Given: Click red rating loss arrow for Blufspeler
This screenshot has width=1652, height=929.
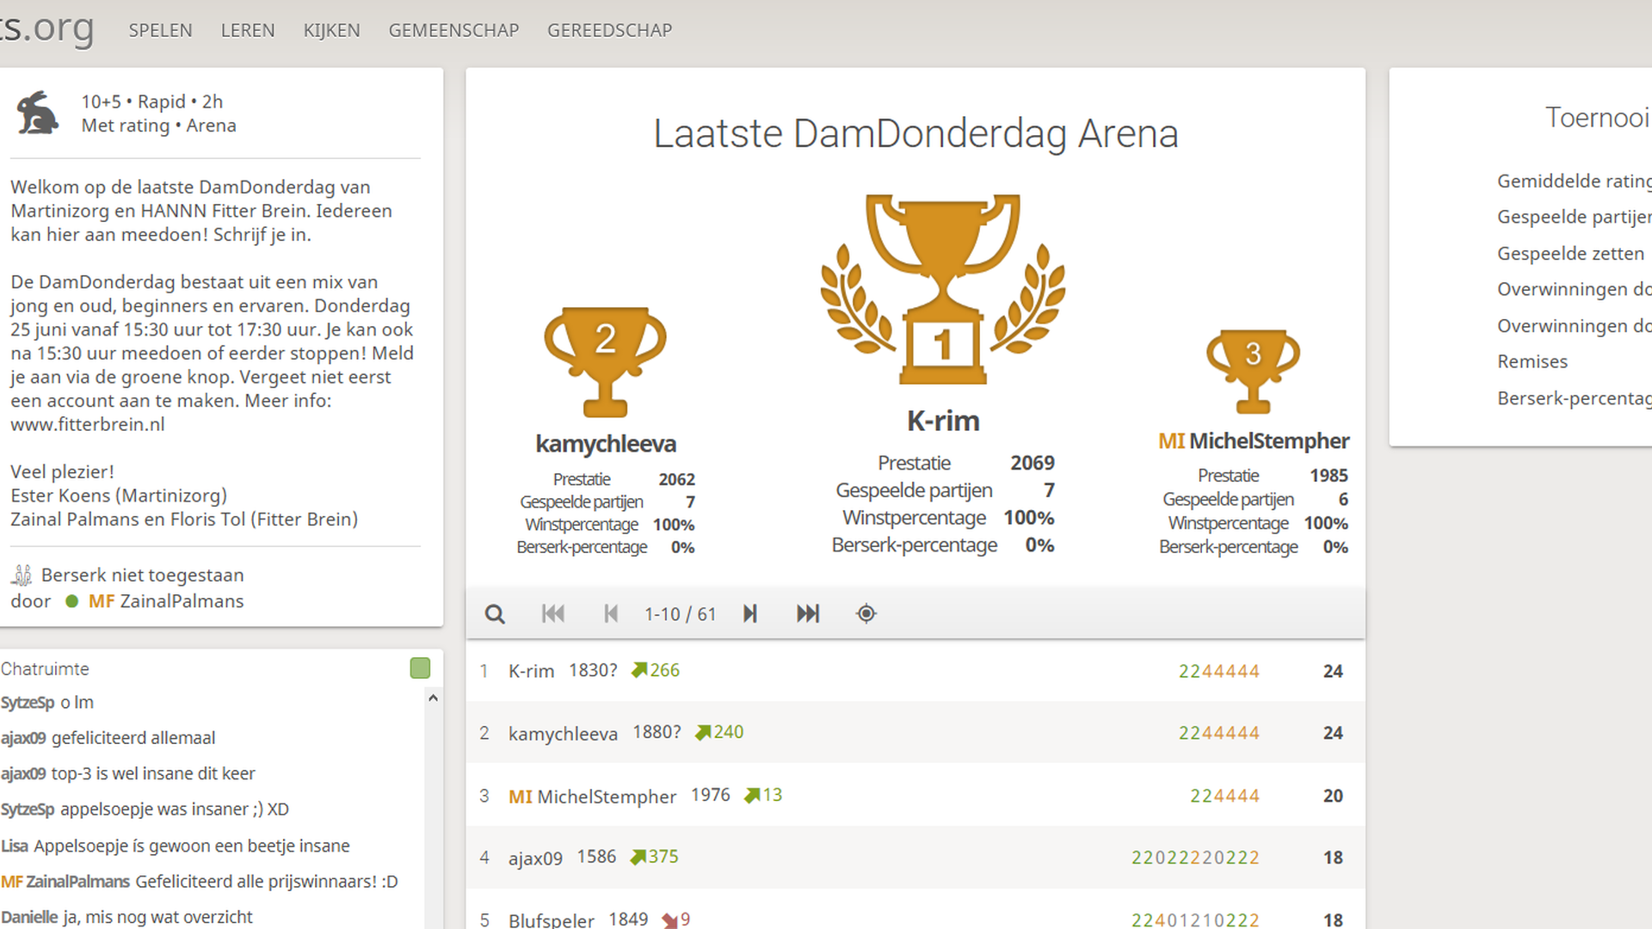Looking at the screenshot, I should pyautogui.click(x=669, y=920).
